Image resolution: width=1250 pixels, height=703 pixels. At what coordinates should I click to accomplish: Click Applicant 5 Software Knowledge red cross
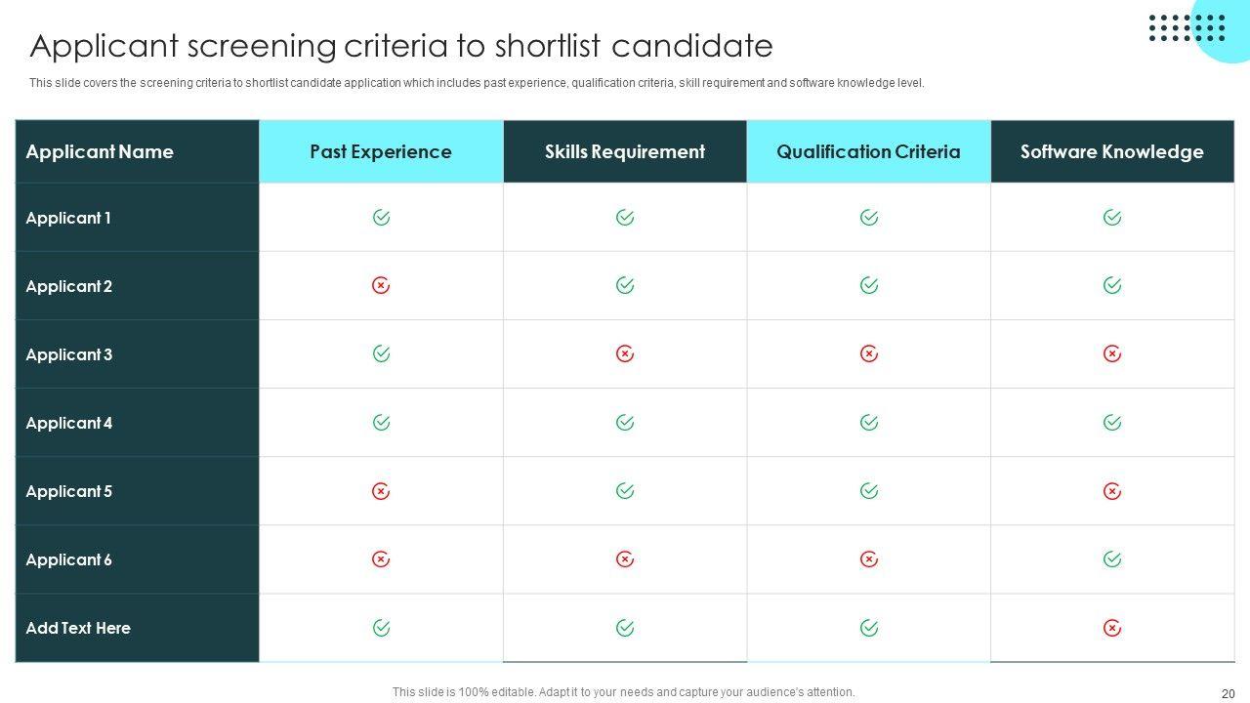tap(1112, 491)
